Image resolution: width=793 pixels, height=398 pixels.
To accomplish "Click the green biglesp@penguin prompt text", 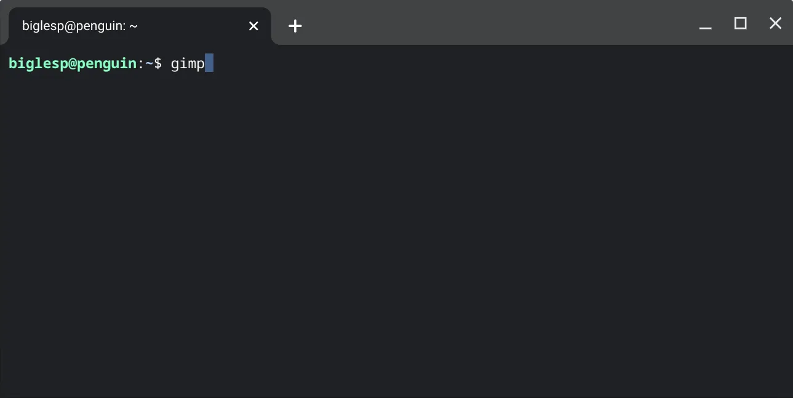I will pos(73,63).
